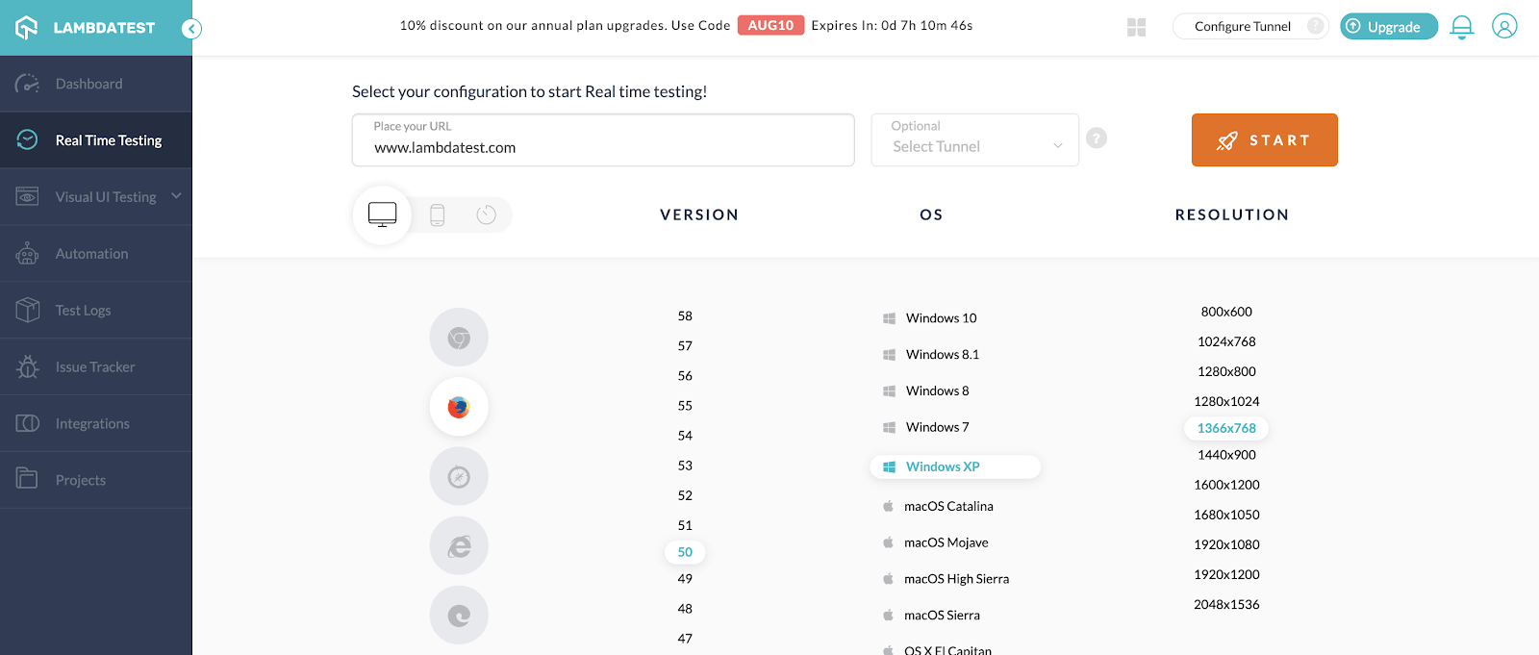This screenshot has height=655, width=1539.
Task: Choose 1920x1080 resolution
Action: [1226, 545]
